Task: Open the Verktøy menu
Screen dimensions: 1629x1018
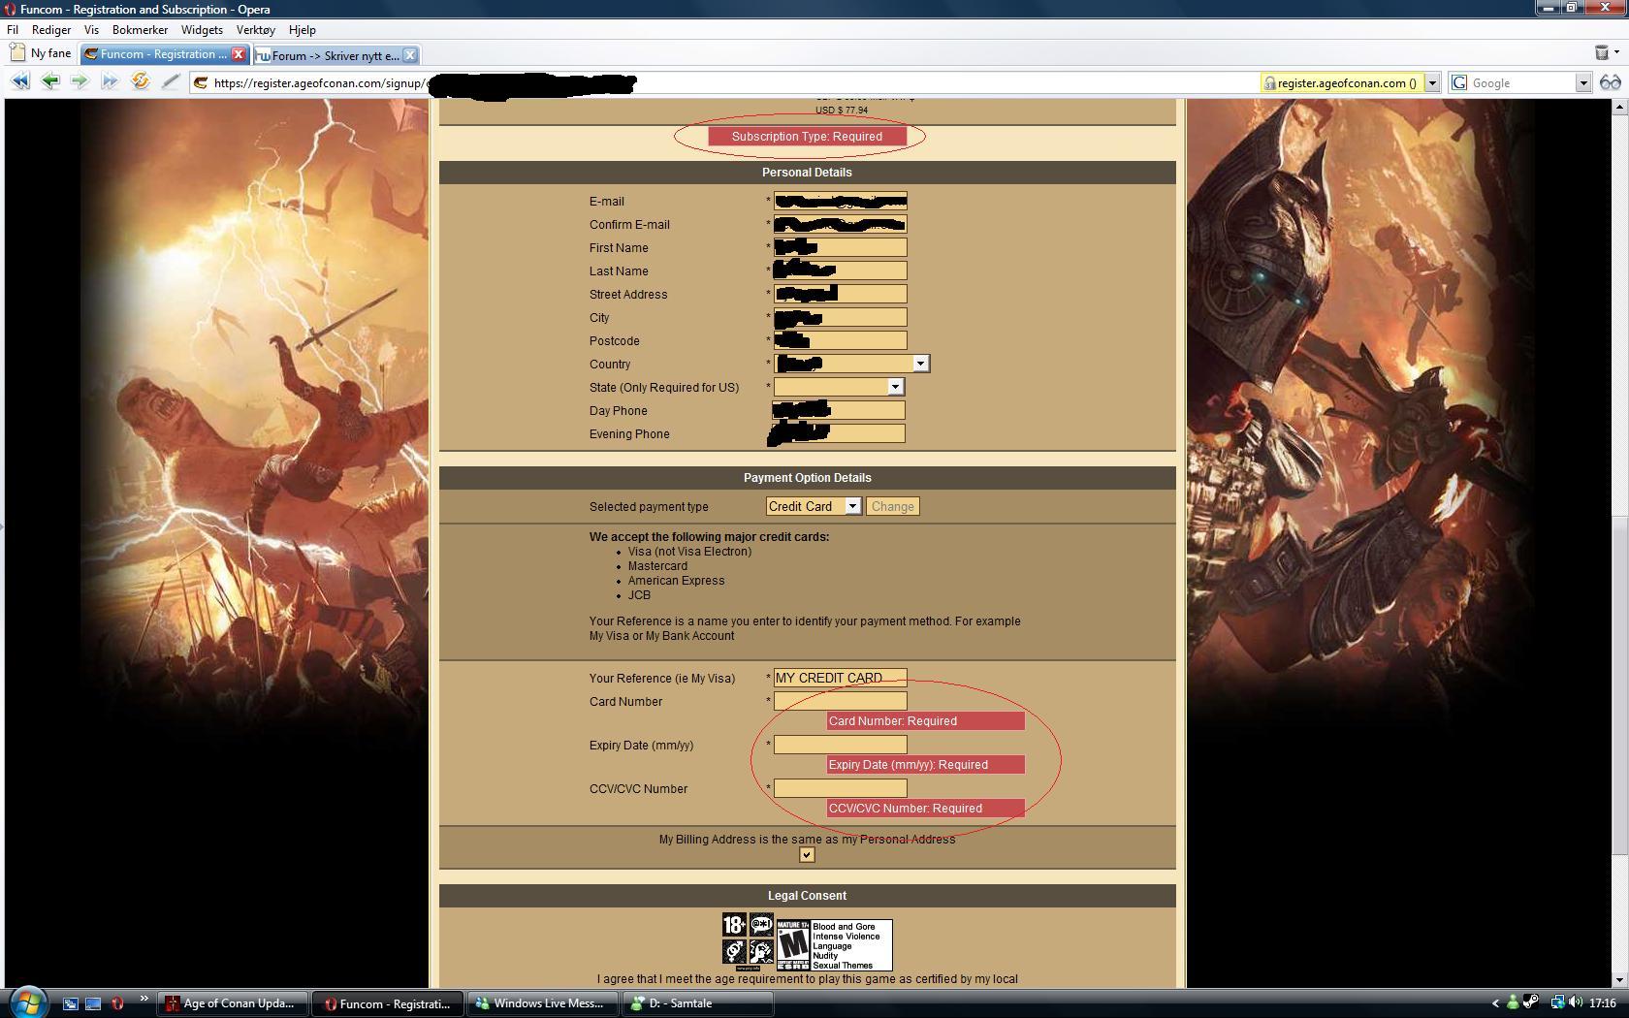Action: [x=256, y=30]
